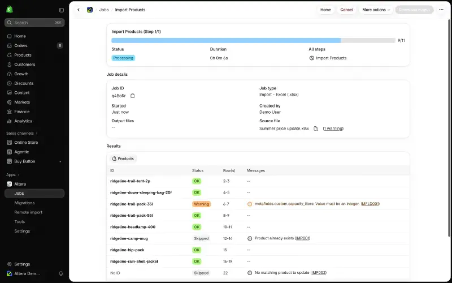Click the Shopify logo icon
This screenshot has width=452, height=283.
point(10,10)
